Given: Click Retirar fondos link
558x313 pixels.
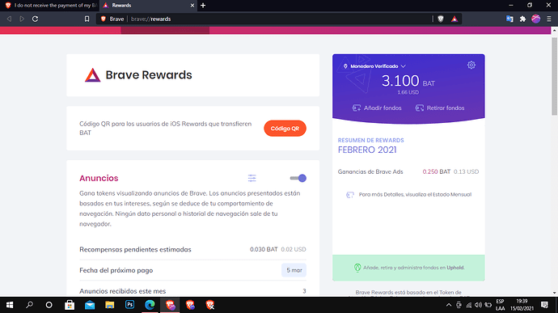Looking at the screenshot, I should coord(440,108).
